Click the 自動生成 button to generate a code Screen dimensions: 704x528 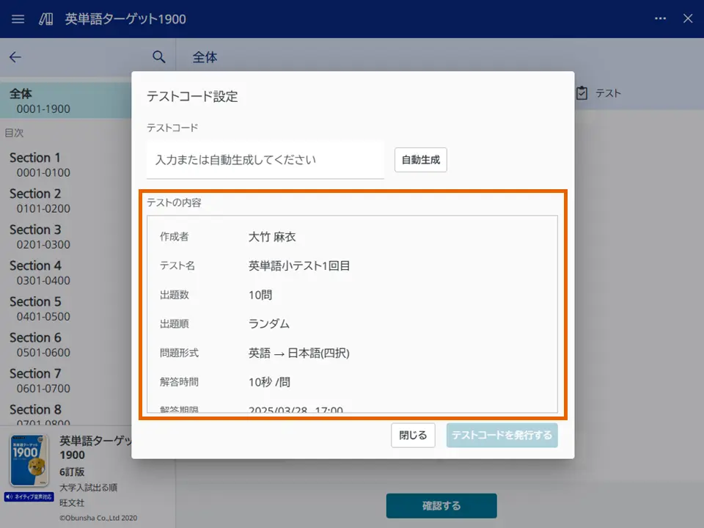coord(420,160)
